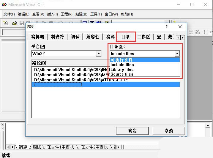This screenshot has height=158, width=213.
Task: Open the 窗口(W) menu
Action: [111, 14]
